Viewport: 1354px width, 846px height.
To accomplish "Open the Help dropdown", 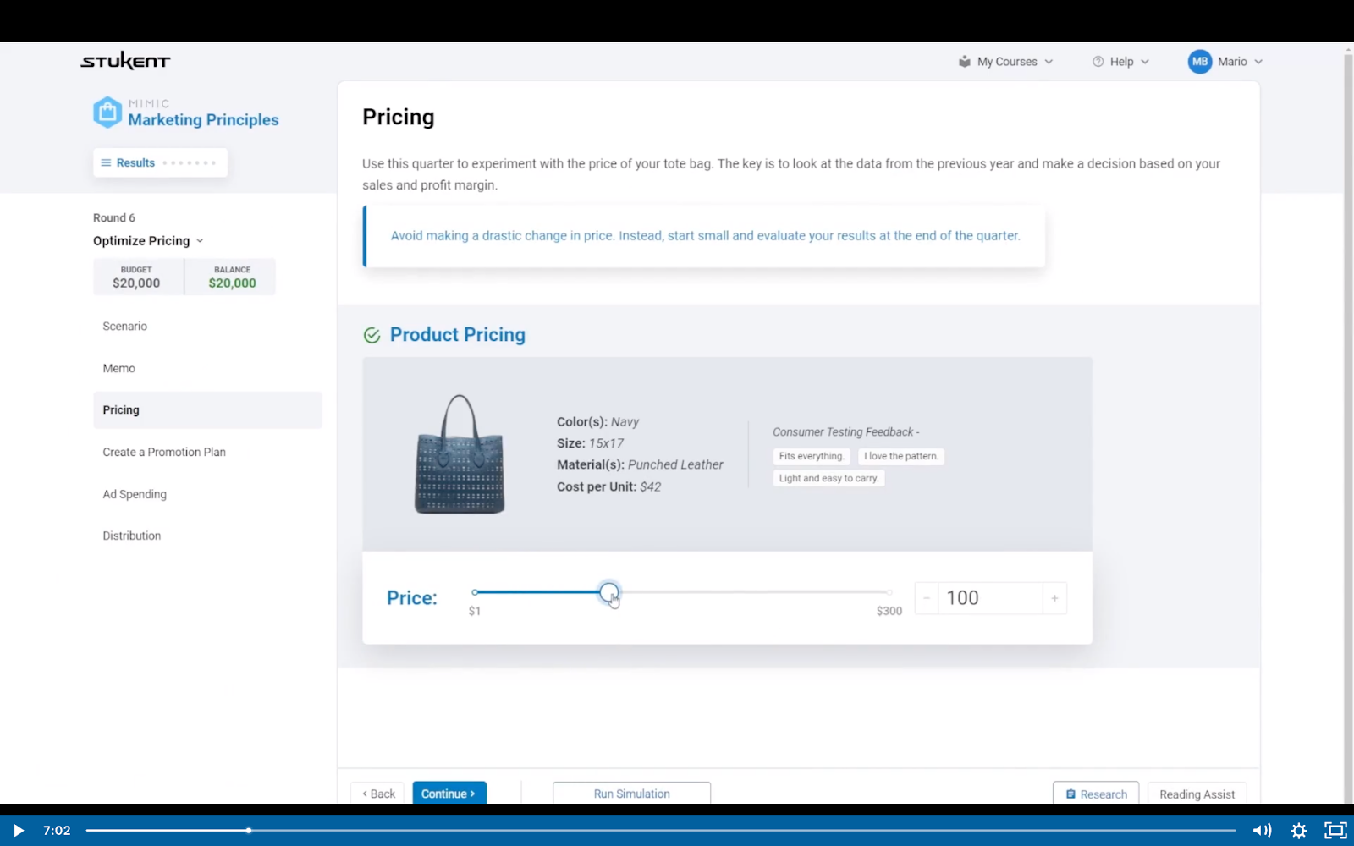I will (1121, 62).
